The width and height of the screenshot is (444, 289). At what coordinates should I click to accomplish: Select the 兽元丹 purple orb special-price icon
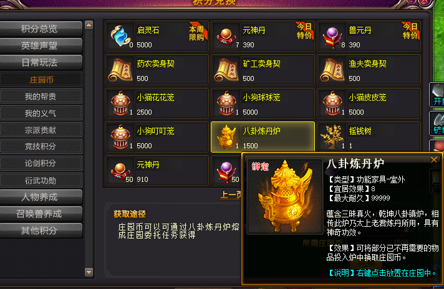click(332, 36)
